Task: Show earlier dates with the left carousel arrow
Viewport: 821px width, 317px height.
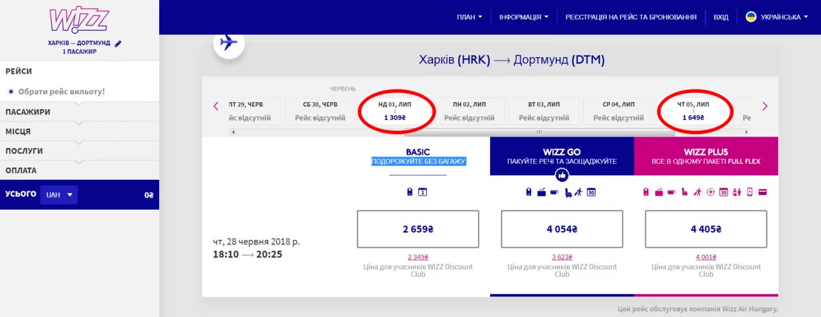Action: (x=216, y=107)
